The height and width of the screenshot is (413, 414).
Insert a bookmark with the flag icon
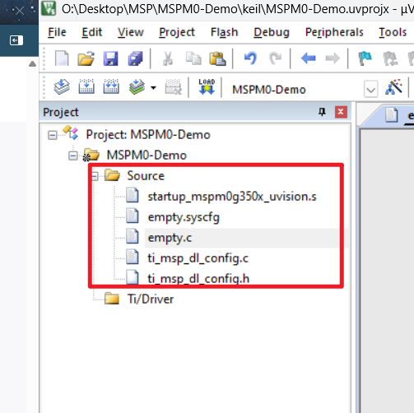pyautogui.click(x=365, y=58)
